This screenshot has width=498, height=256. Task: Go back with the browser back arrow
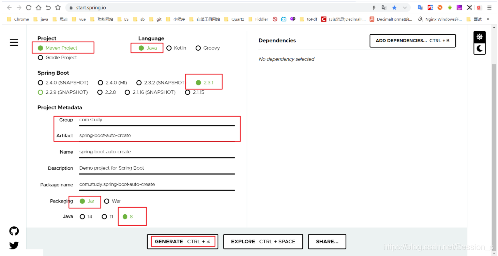click(x=9, y=7)
